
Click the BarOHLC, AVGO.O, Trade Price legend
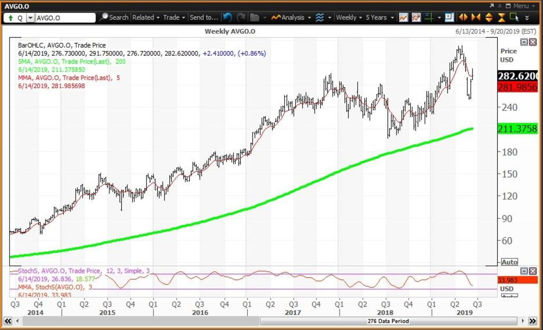point(62,45)
